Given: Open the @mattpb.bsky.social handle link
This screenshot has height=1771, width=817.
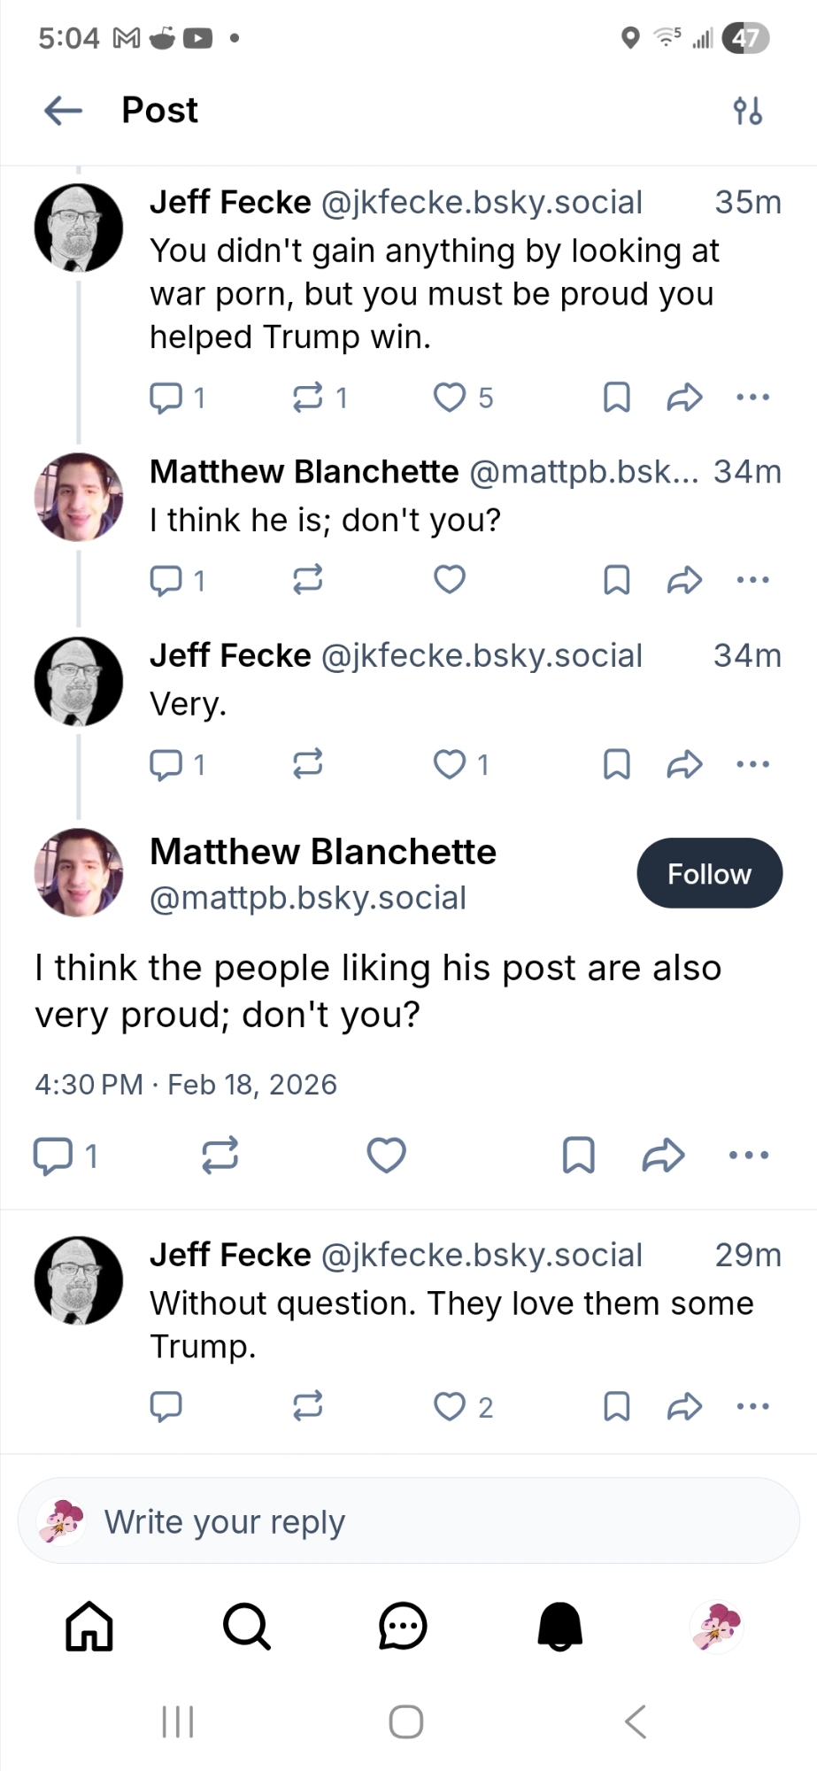Looking at the screenshot, I should coord(308,898).
